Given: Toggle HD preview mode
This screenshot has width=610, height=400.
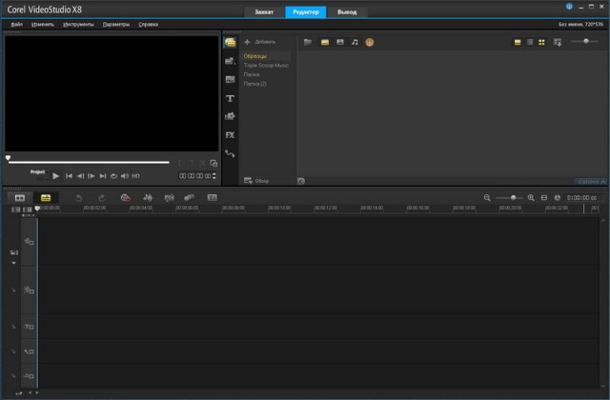Looking at the screenshot, I should (135, 176).
